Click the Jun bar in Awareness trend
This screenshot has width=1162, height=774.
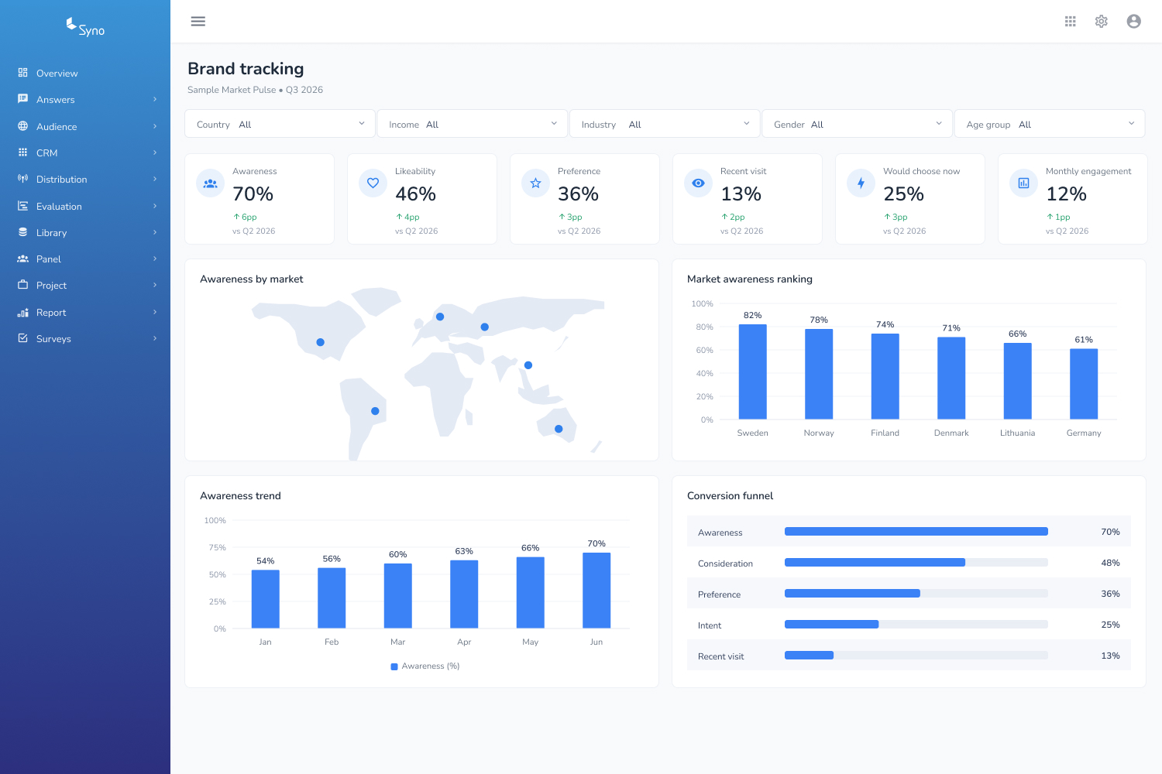tap(596, 591)
